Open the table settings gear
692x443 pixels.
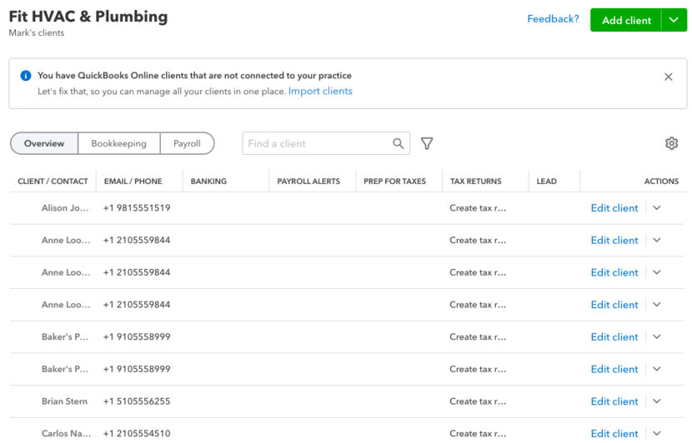[671, 143]
